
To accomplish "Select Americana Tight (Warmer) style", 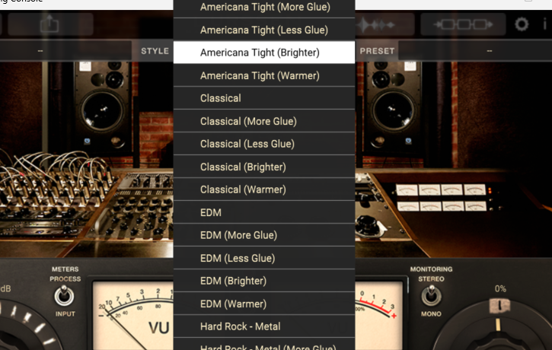I will click(264, 75).
